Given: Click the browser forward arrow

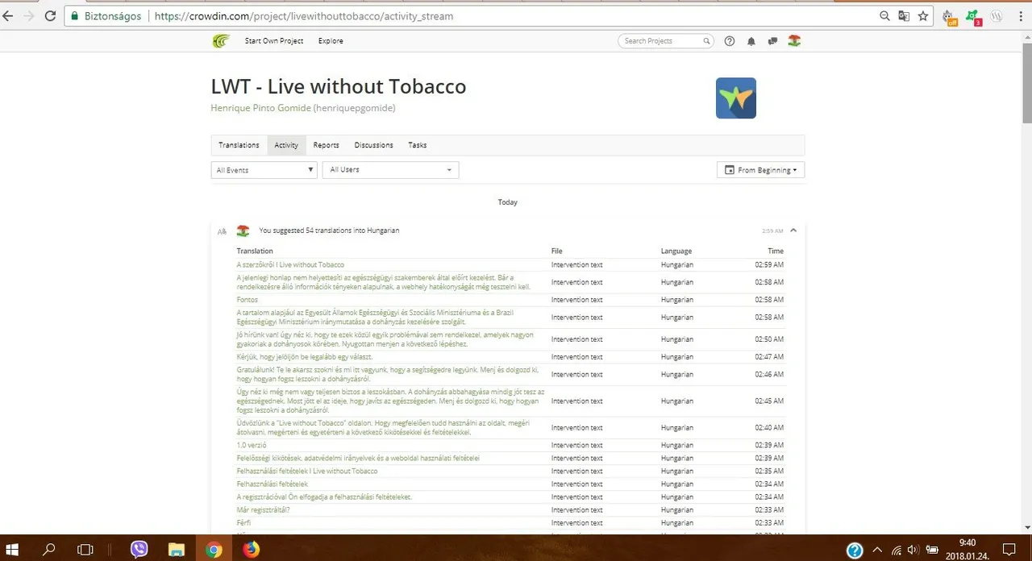Looking at the screenshot, I should tap(28, 15).
